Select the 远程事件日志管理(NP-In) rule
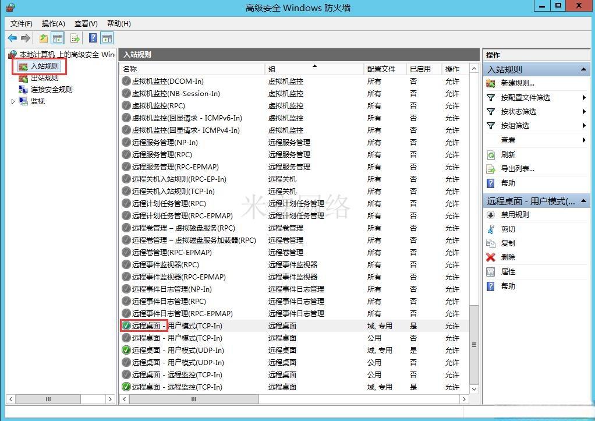This screenshot has height=421, width=595. [x=295, y=289]
